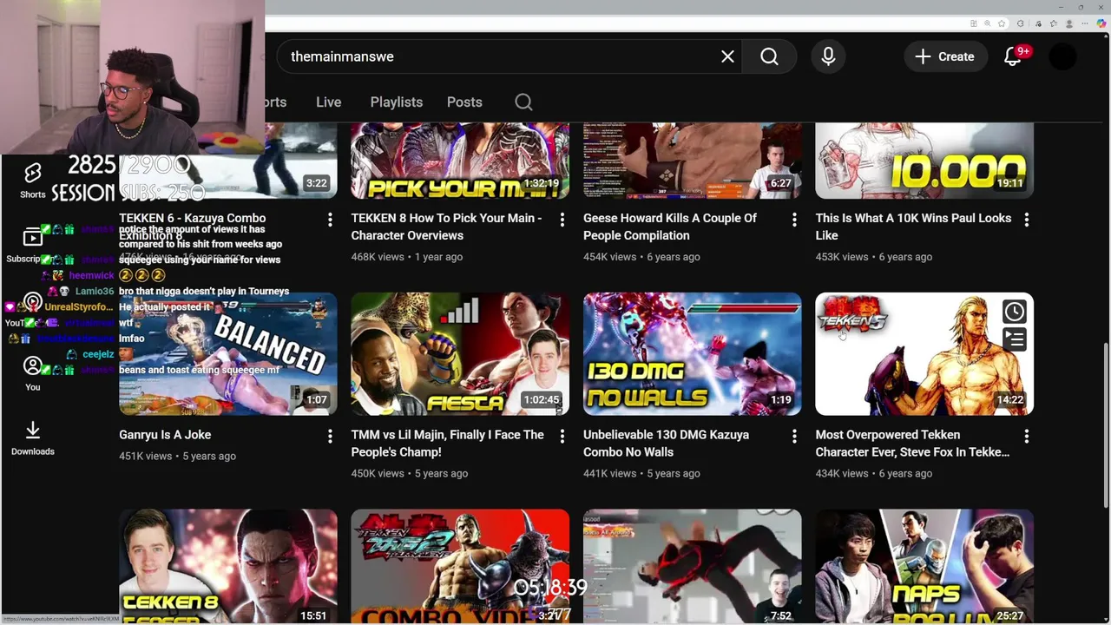
Task: Click the page vertical scrollbar
Action: click(x=1106, y=425)
